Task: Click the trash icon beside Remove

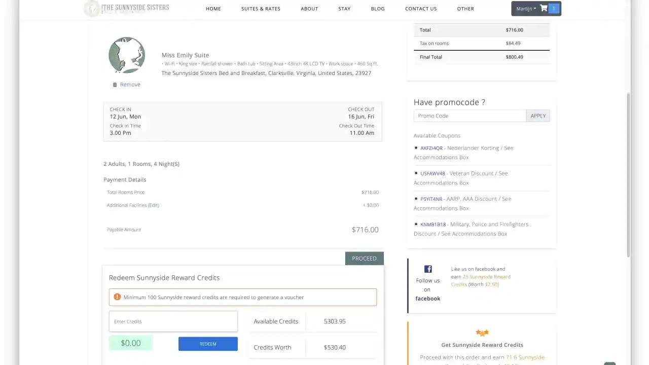Action: click(x=115, y=85)
